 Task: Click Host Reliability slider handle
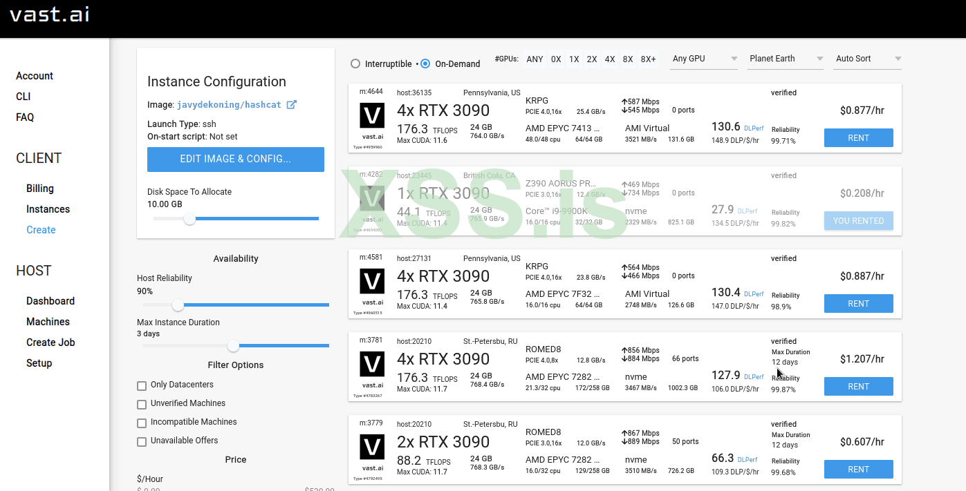pos(178,305)
